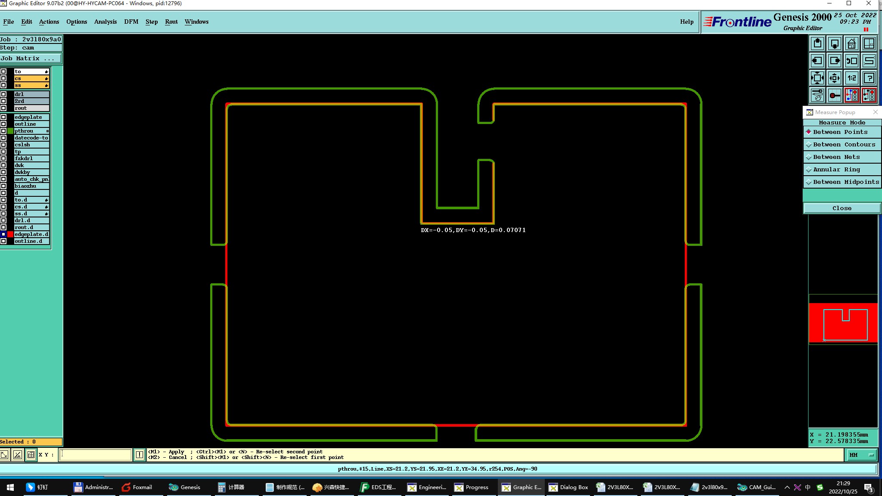Click the undo previous zoom icon
Image resolution: width=882 pixels, height=496 pixels.
[851, 61]
